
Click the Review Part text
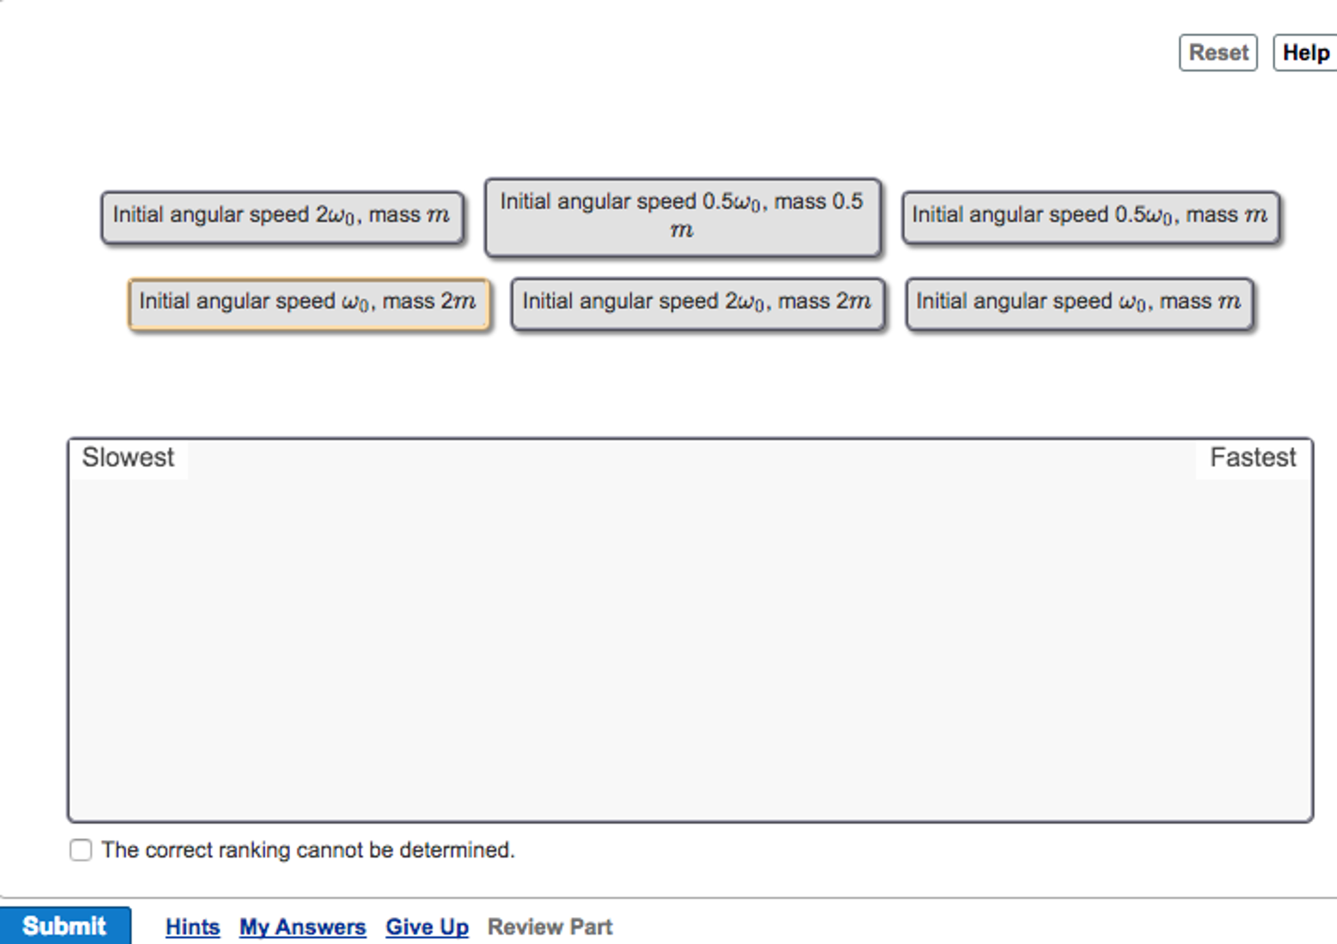point(550,926)
